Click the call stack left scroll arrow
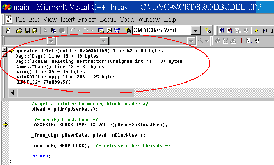The width and height of the screenshot is (274, 165). (13, 93)
